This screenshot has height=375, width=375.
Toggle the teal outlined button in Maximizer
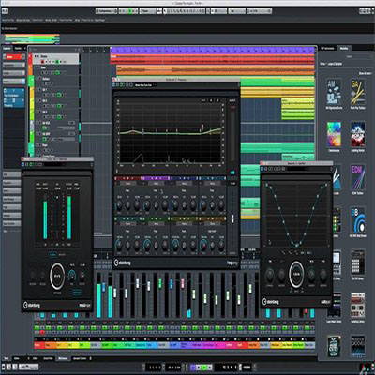[x=77, y=292]
